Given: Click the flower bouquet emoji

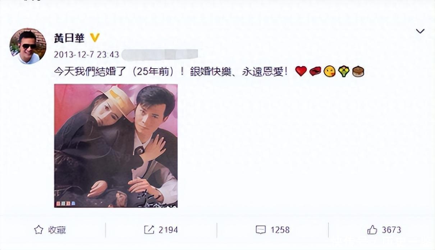Looking at the screenshot, I should pos(344,71).
